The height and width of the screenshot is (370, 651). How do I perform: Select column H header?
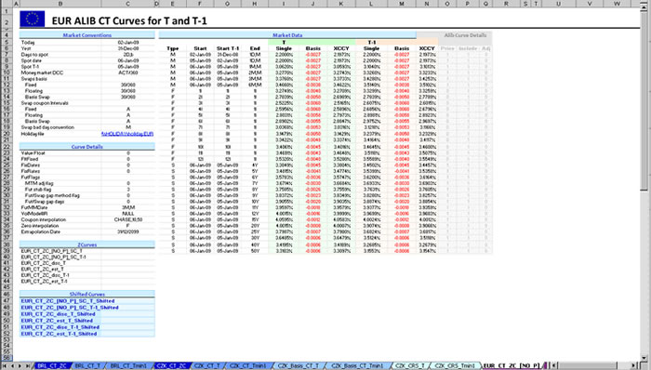tap(255, 4)
